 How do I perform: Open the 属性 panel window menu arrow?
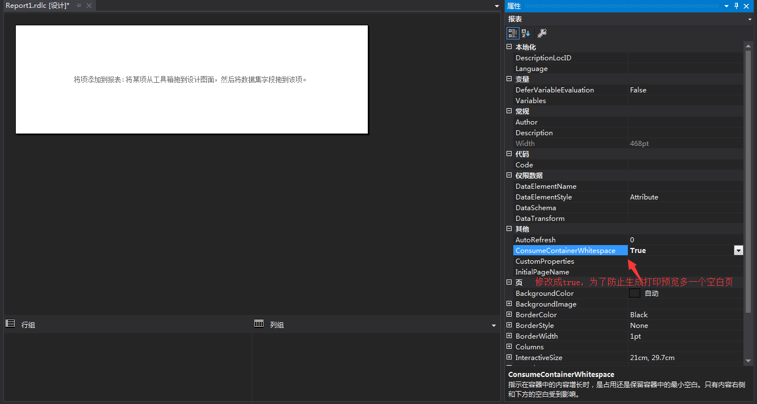tap(727, 6)
